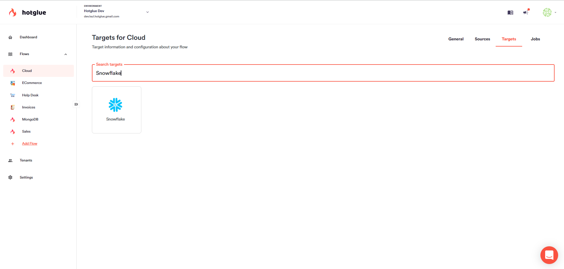Switch to the General tab
This screenshot has width=564, height=269.
click(456, 39)
